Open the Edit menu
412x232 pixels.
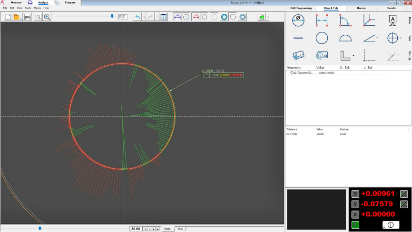click(12, 8)
